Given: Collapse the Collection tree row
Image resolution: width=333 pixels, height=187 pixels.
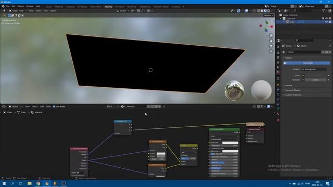Looking at the screenshot, I should 281,19.
